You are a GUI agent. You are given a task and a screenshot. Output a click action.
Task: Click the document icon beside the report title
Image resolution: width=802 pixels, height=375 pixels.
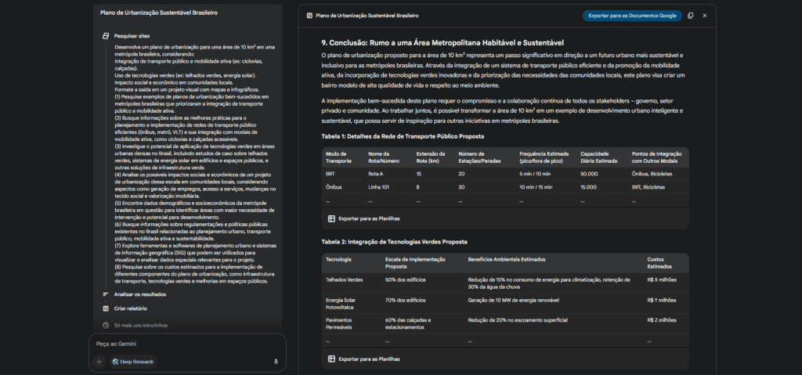pos(309,16)
